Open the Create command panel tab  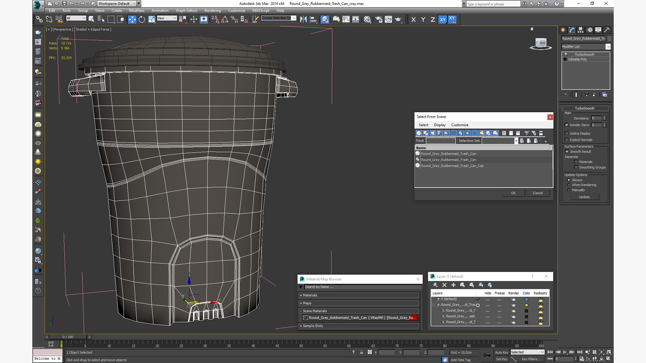point(563,30)
